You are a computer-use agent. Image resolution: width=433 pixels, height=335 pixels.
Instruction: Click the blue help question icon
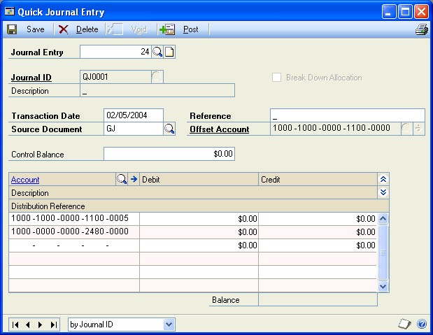coord(422,324)
